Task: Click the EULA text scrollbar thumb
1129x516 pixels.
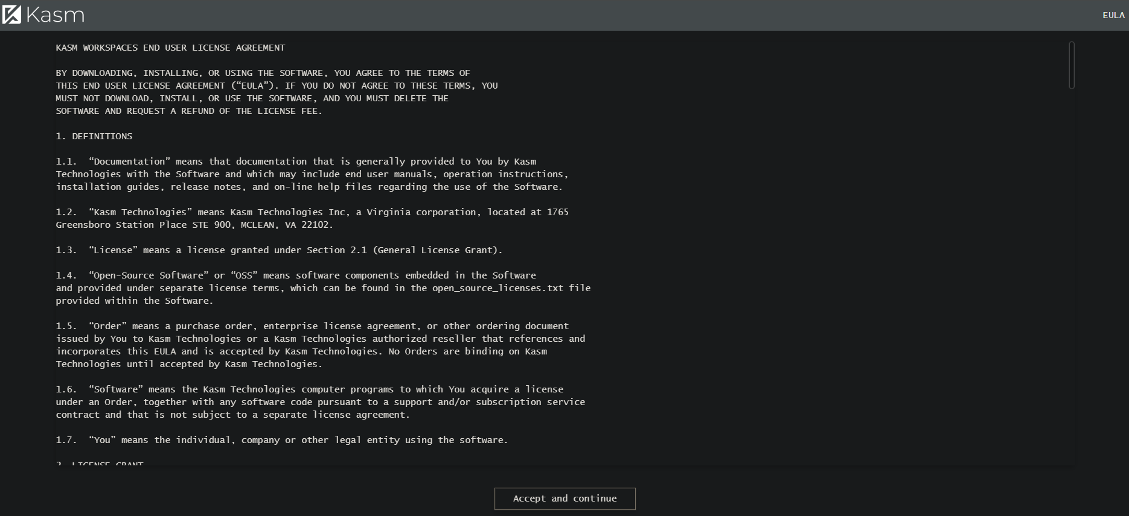Action: pyautogui.click(x=1071, y=65)
